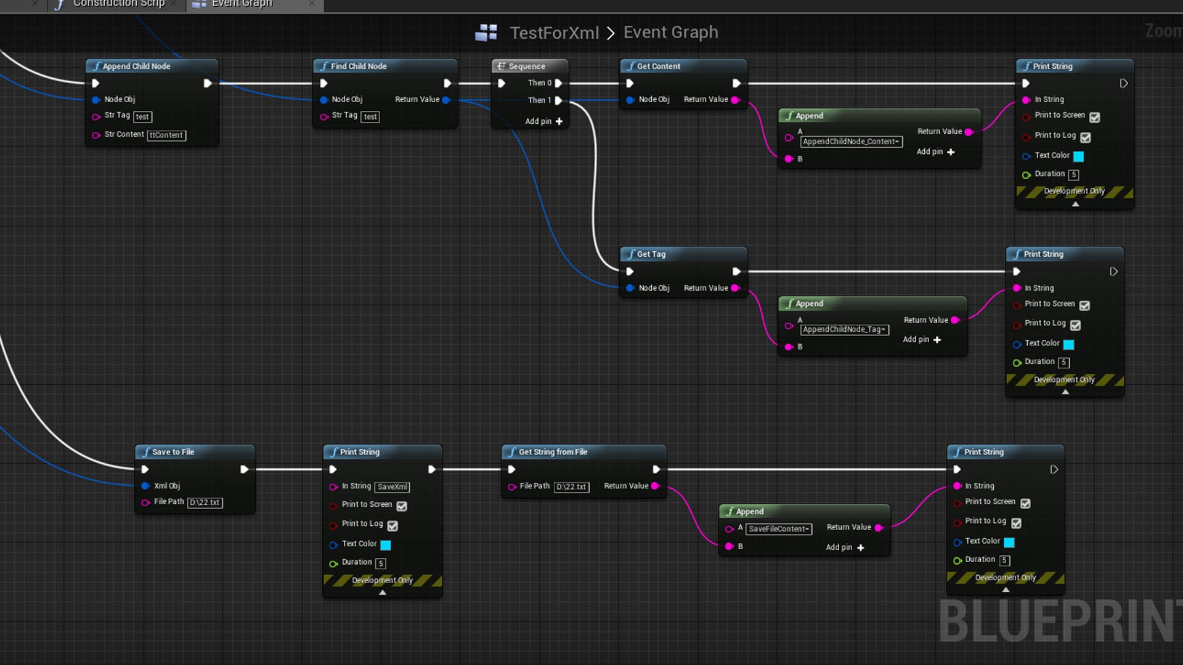Click the Sequence node icon

click(502, 66)
